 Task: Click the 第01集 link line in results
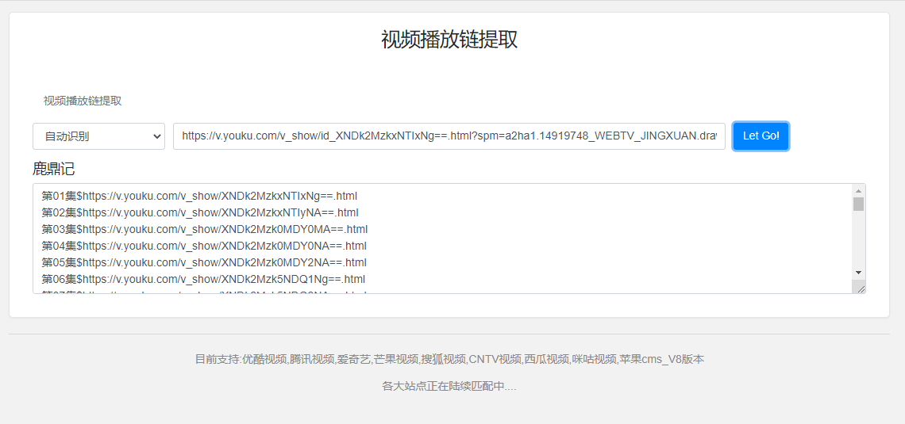tap(199, 196)
